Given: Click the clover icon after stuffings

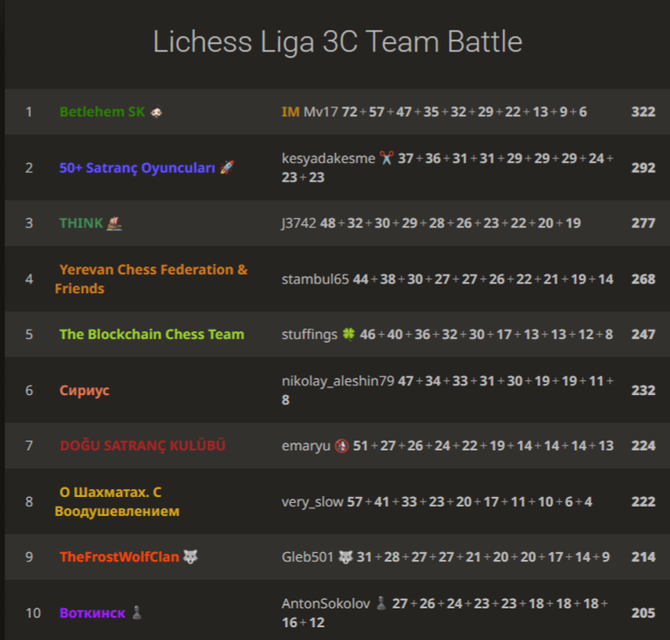Looking at the screenshot, I should coord(348,334).
